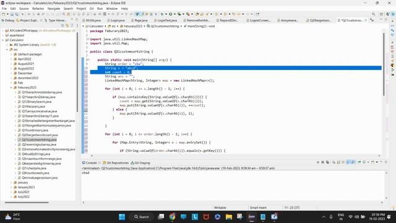Maximize the editor area
This screenshot has width=396, height=223.
386,20
